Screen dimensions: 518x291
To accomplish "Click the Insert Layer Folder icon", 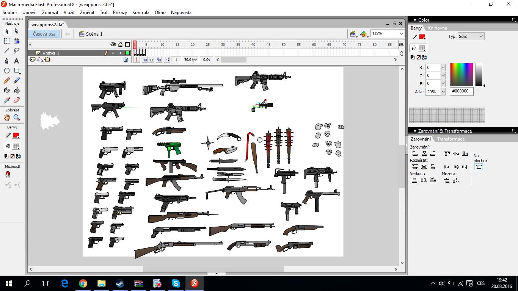I will pos(47,59).
